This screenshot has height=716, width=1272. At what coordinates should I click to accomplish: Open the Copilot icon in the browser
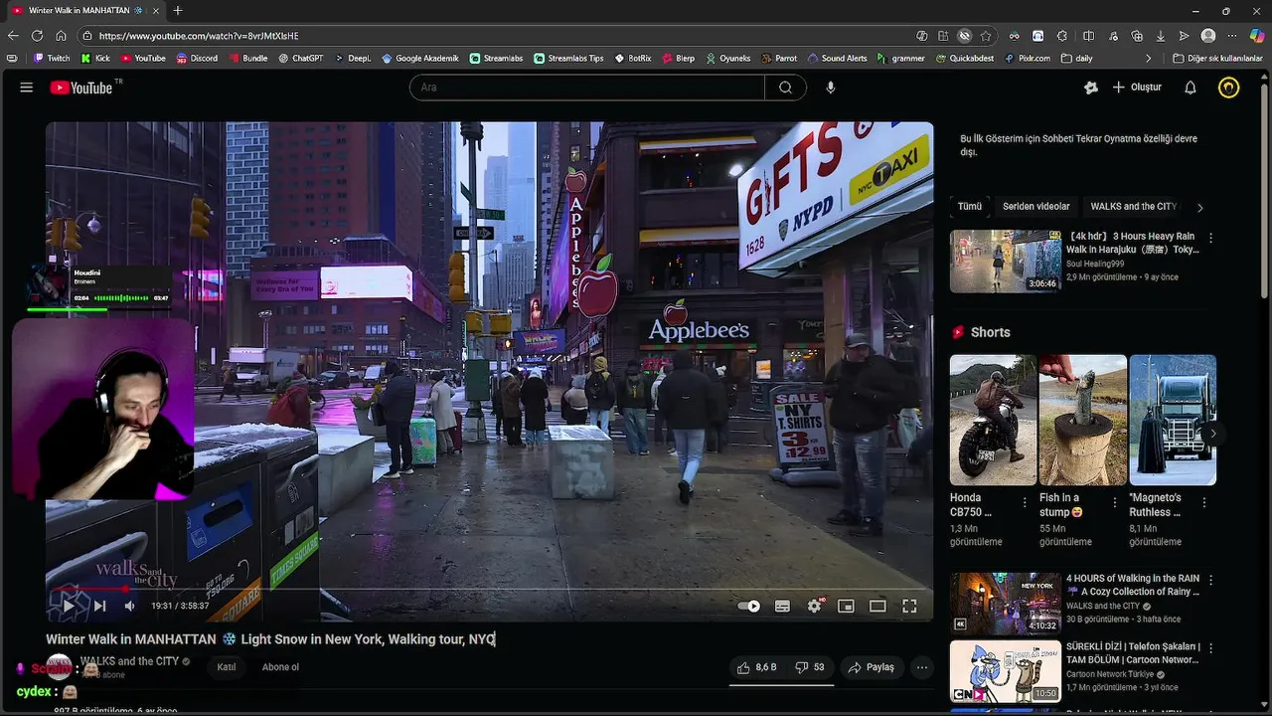[x=1257, y=36]
